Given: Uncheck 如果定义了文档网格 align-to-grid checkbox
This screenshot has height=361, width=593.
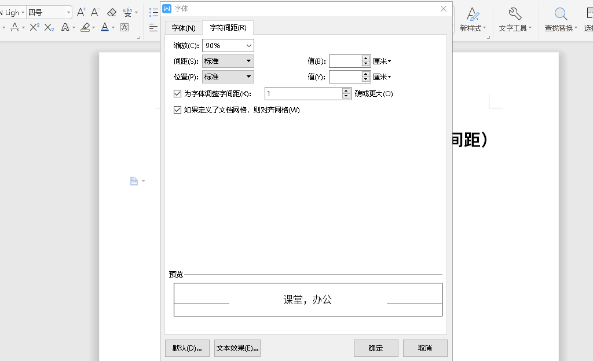Looking at the screenshot, I should point(178,110).
